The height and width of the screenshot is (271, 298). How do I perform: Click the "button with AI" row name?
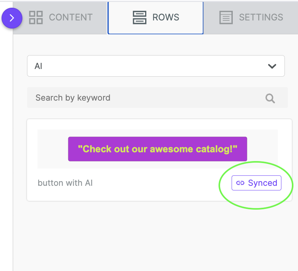click(65, 183)
